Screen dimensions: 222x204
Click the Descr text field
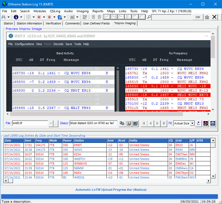coord(93,123)
